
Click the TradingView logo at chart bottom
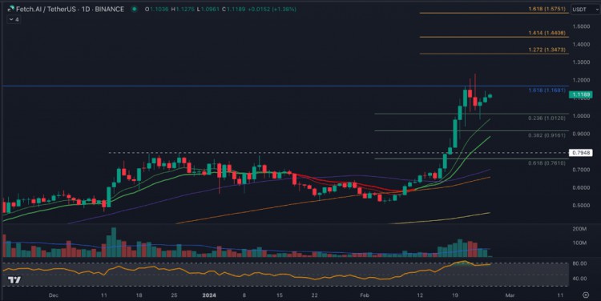pyautogui.click(x=14, y=280)
